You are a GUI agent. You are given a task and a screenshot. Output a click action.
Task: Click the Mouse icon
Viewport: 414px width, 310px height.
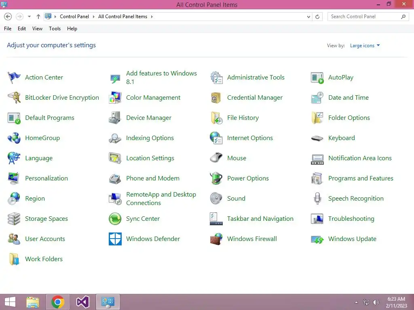216,158
